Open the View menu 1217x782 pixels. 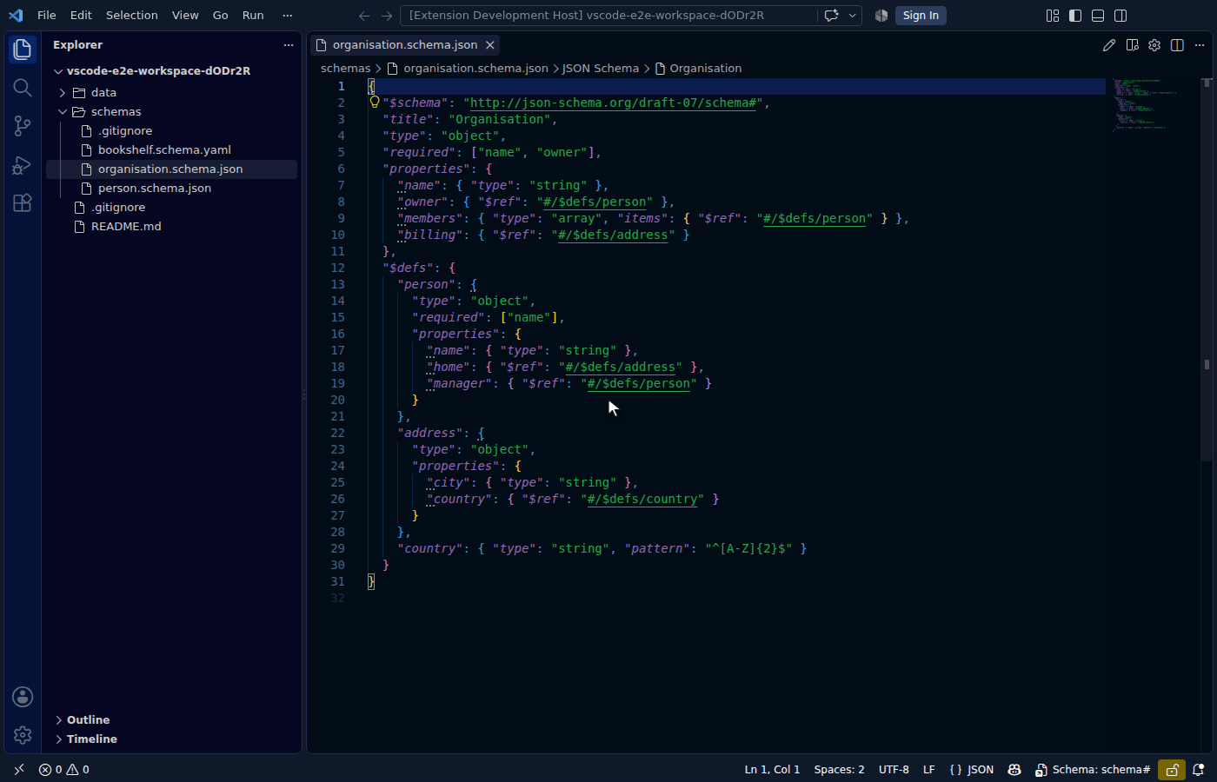coord(185,16)
